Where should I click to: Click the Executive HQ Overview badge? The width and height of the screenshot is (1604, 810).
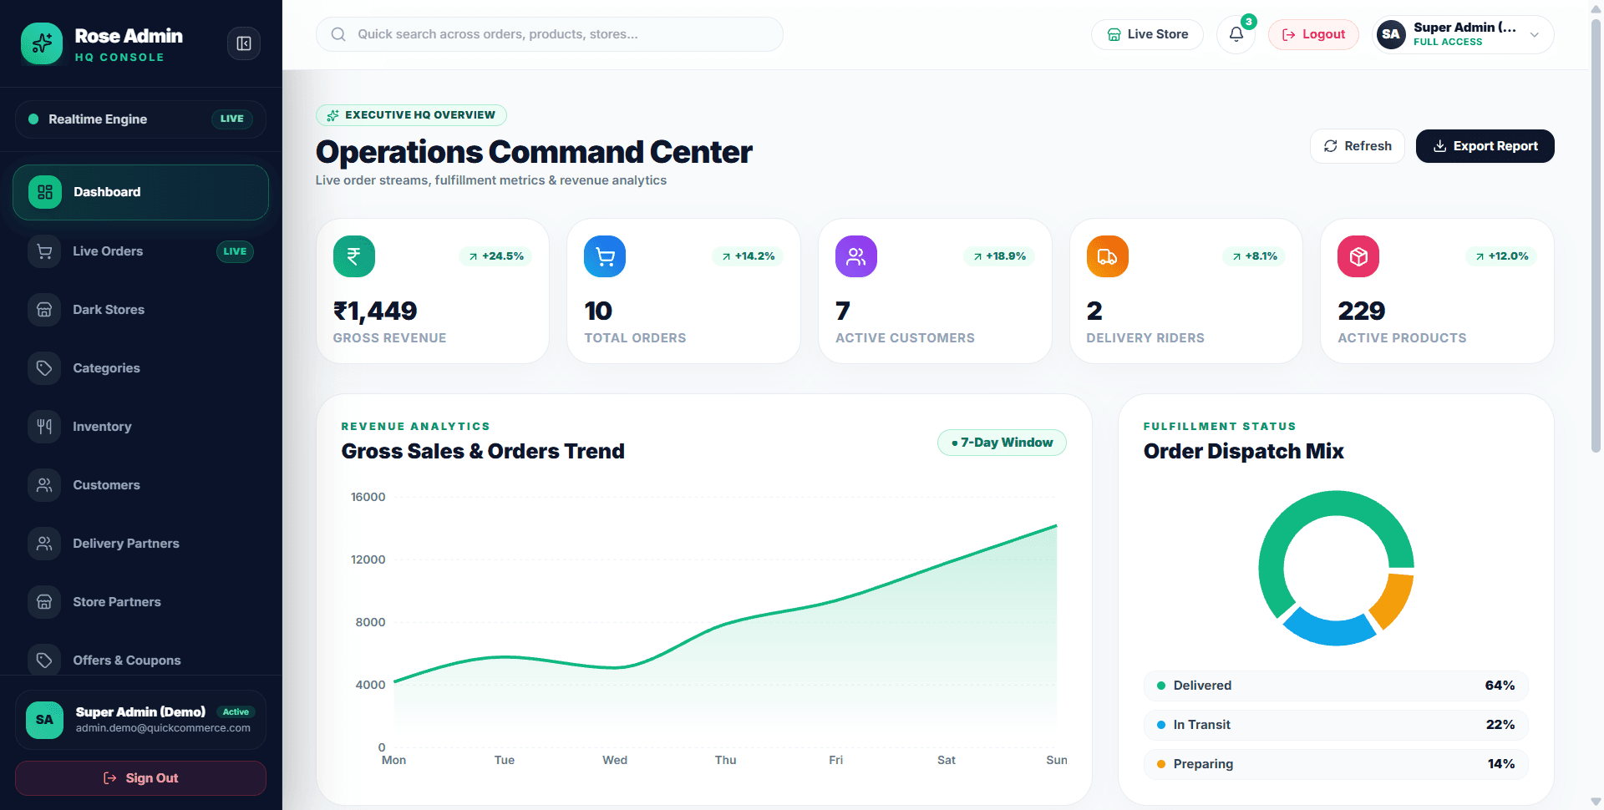[x=412, y=115]
